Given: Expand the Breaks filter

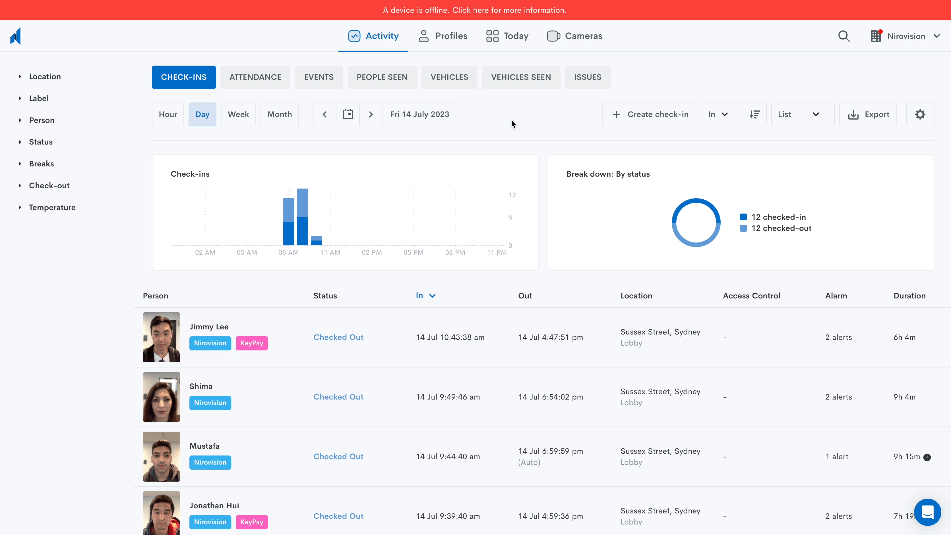Looking at the screenshot, I should point(37,164).
